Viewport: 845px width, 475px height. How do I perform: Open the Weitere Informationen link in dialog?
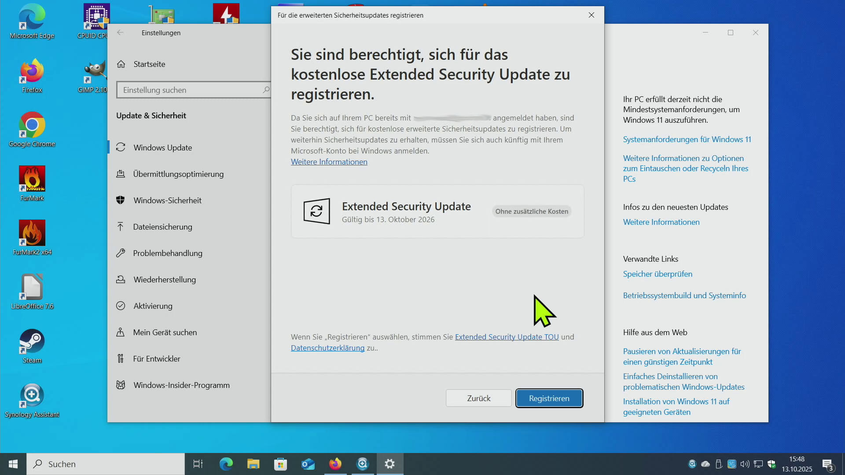[329, 162]
